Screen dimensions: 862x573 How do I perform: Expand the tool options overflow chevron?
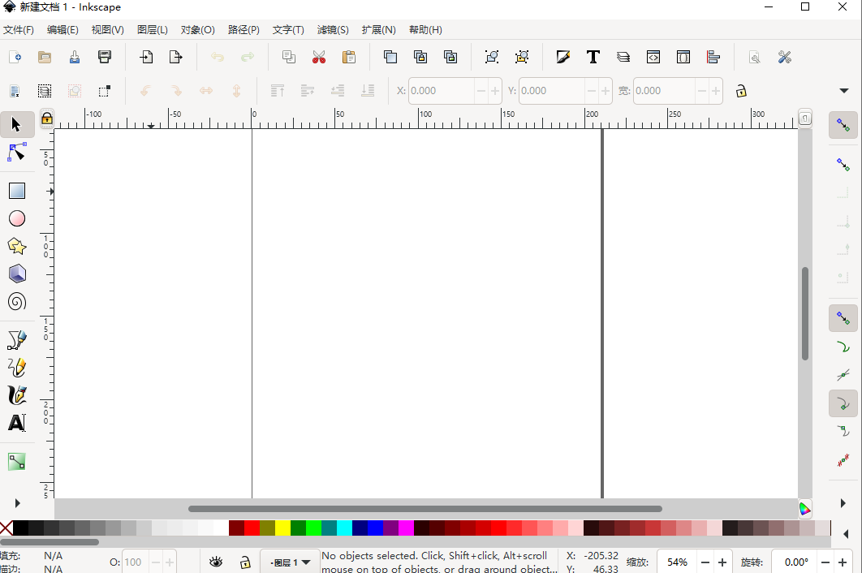(x=843, y=91)
